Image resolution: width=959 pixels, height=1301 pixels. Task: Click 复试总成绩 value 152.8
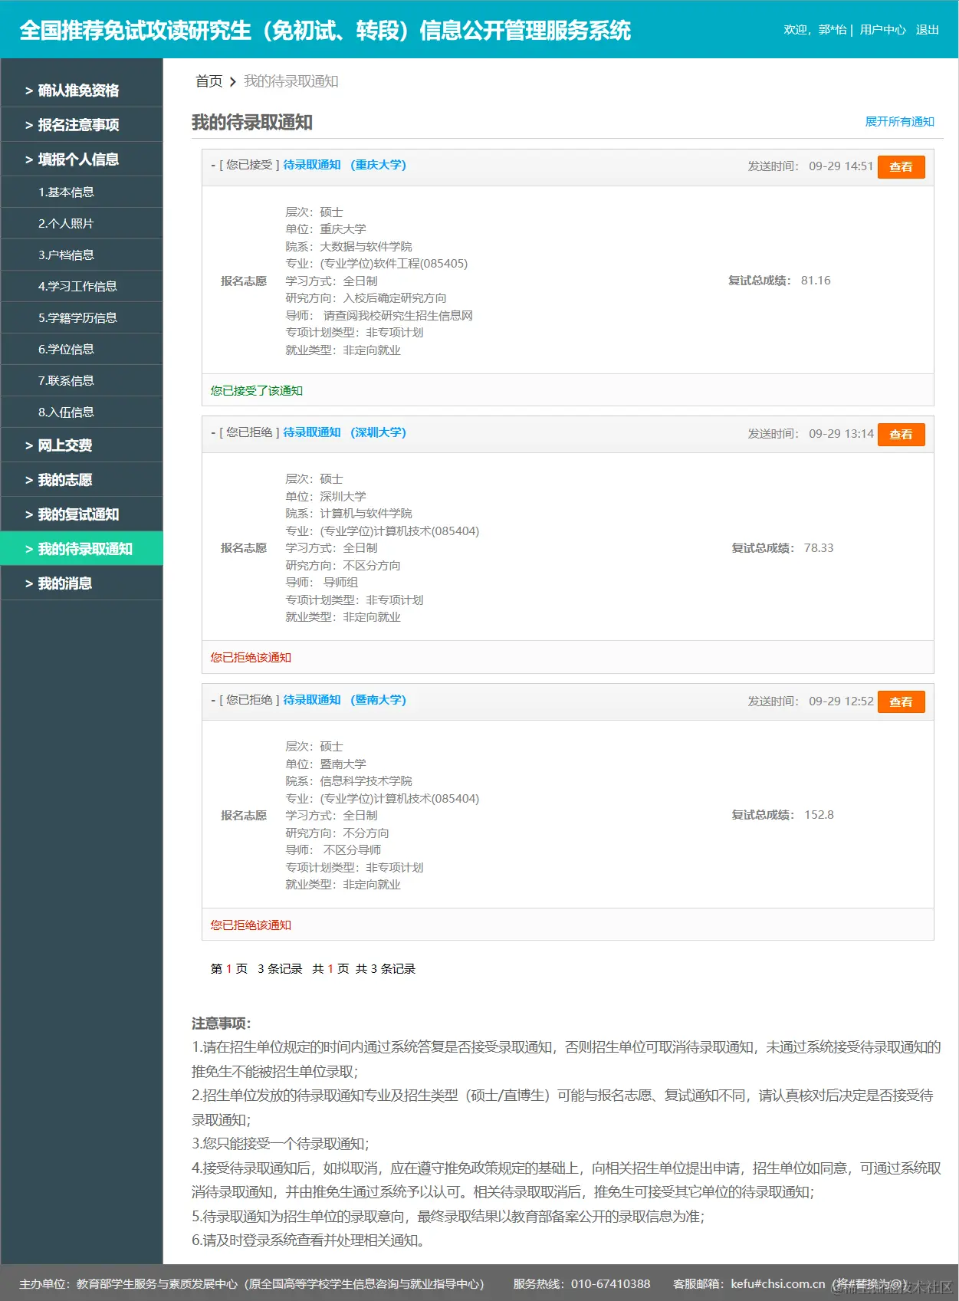(x=819, y=815)
